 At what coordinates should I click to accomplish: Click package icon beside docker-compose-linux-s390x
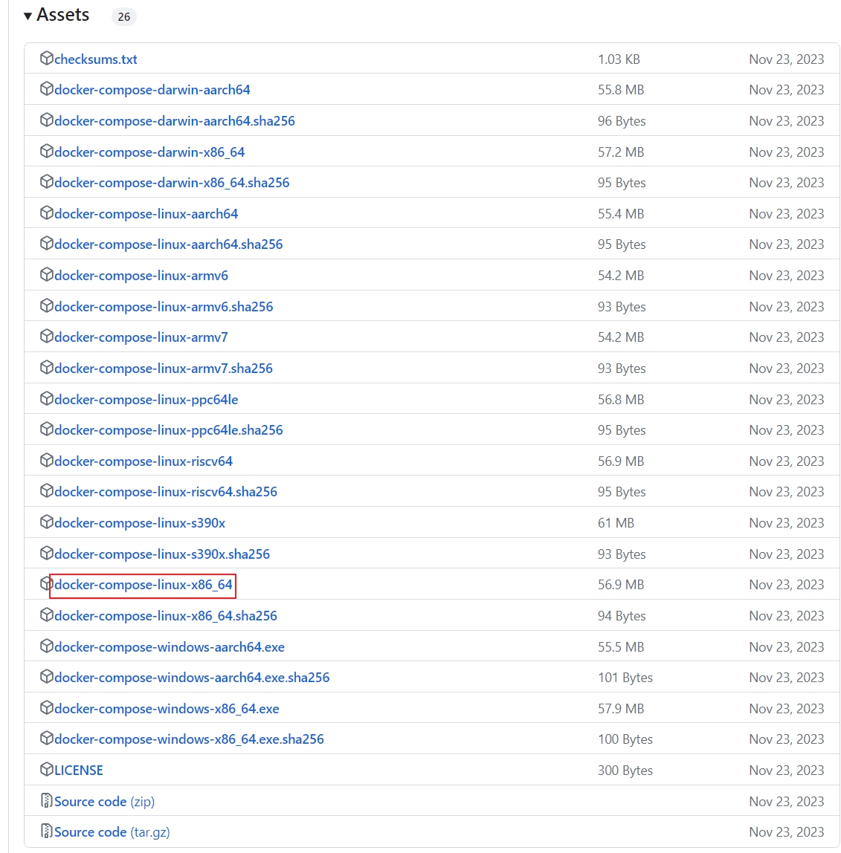coord(46,521)
